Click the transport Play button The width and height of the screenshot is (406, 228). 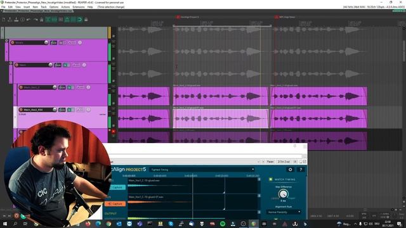(x=23, y=215)
